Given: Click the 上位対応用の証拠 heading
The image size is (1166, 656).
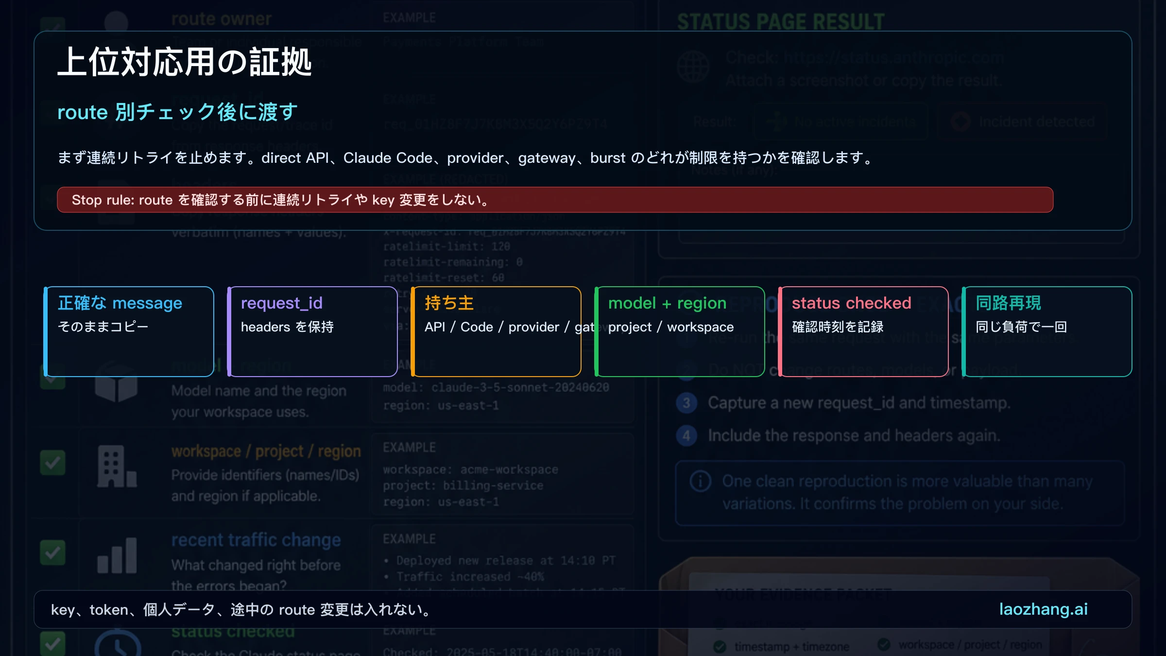Looking at the screenshot, I should pyautogui.click(x=185, y=62).
